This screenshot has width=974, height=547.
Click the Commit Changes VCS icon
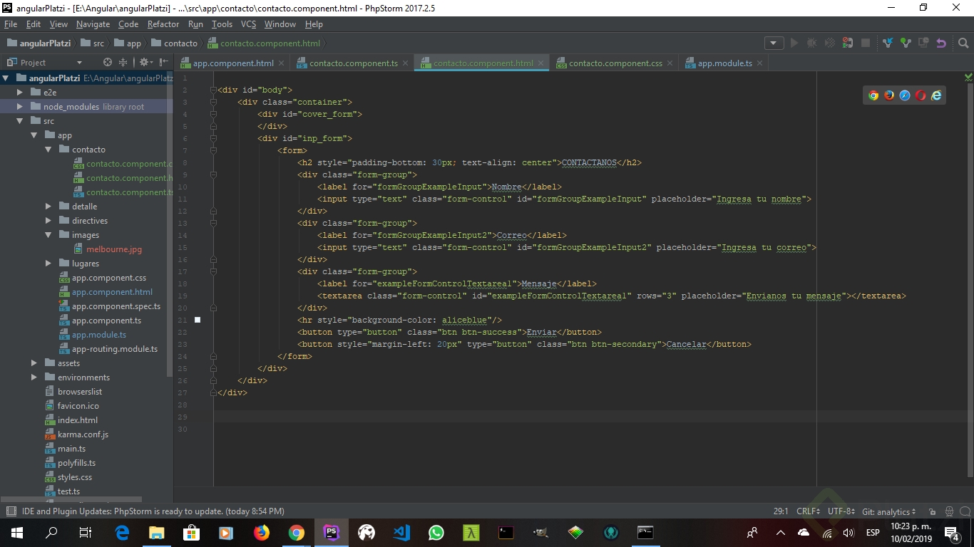(x=906, y=43)
